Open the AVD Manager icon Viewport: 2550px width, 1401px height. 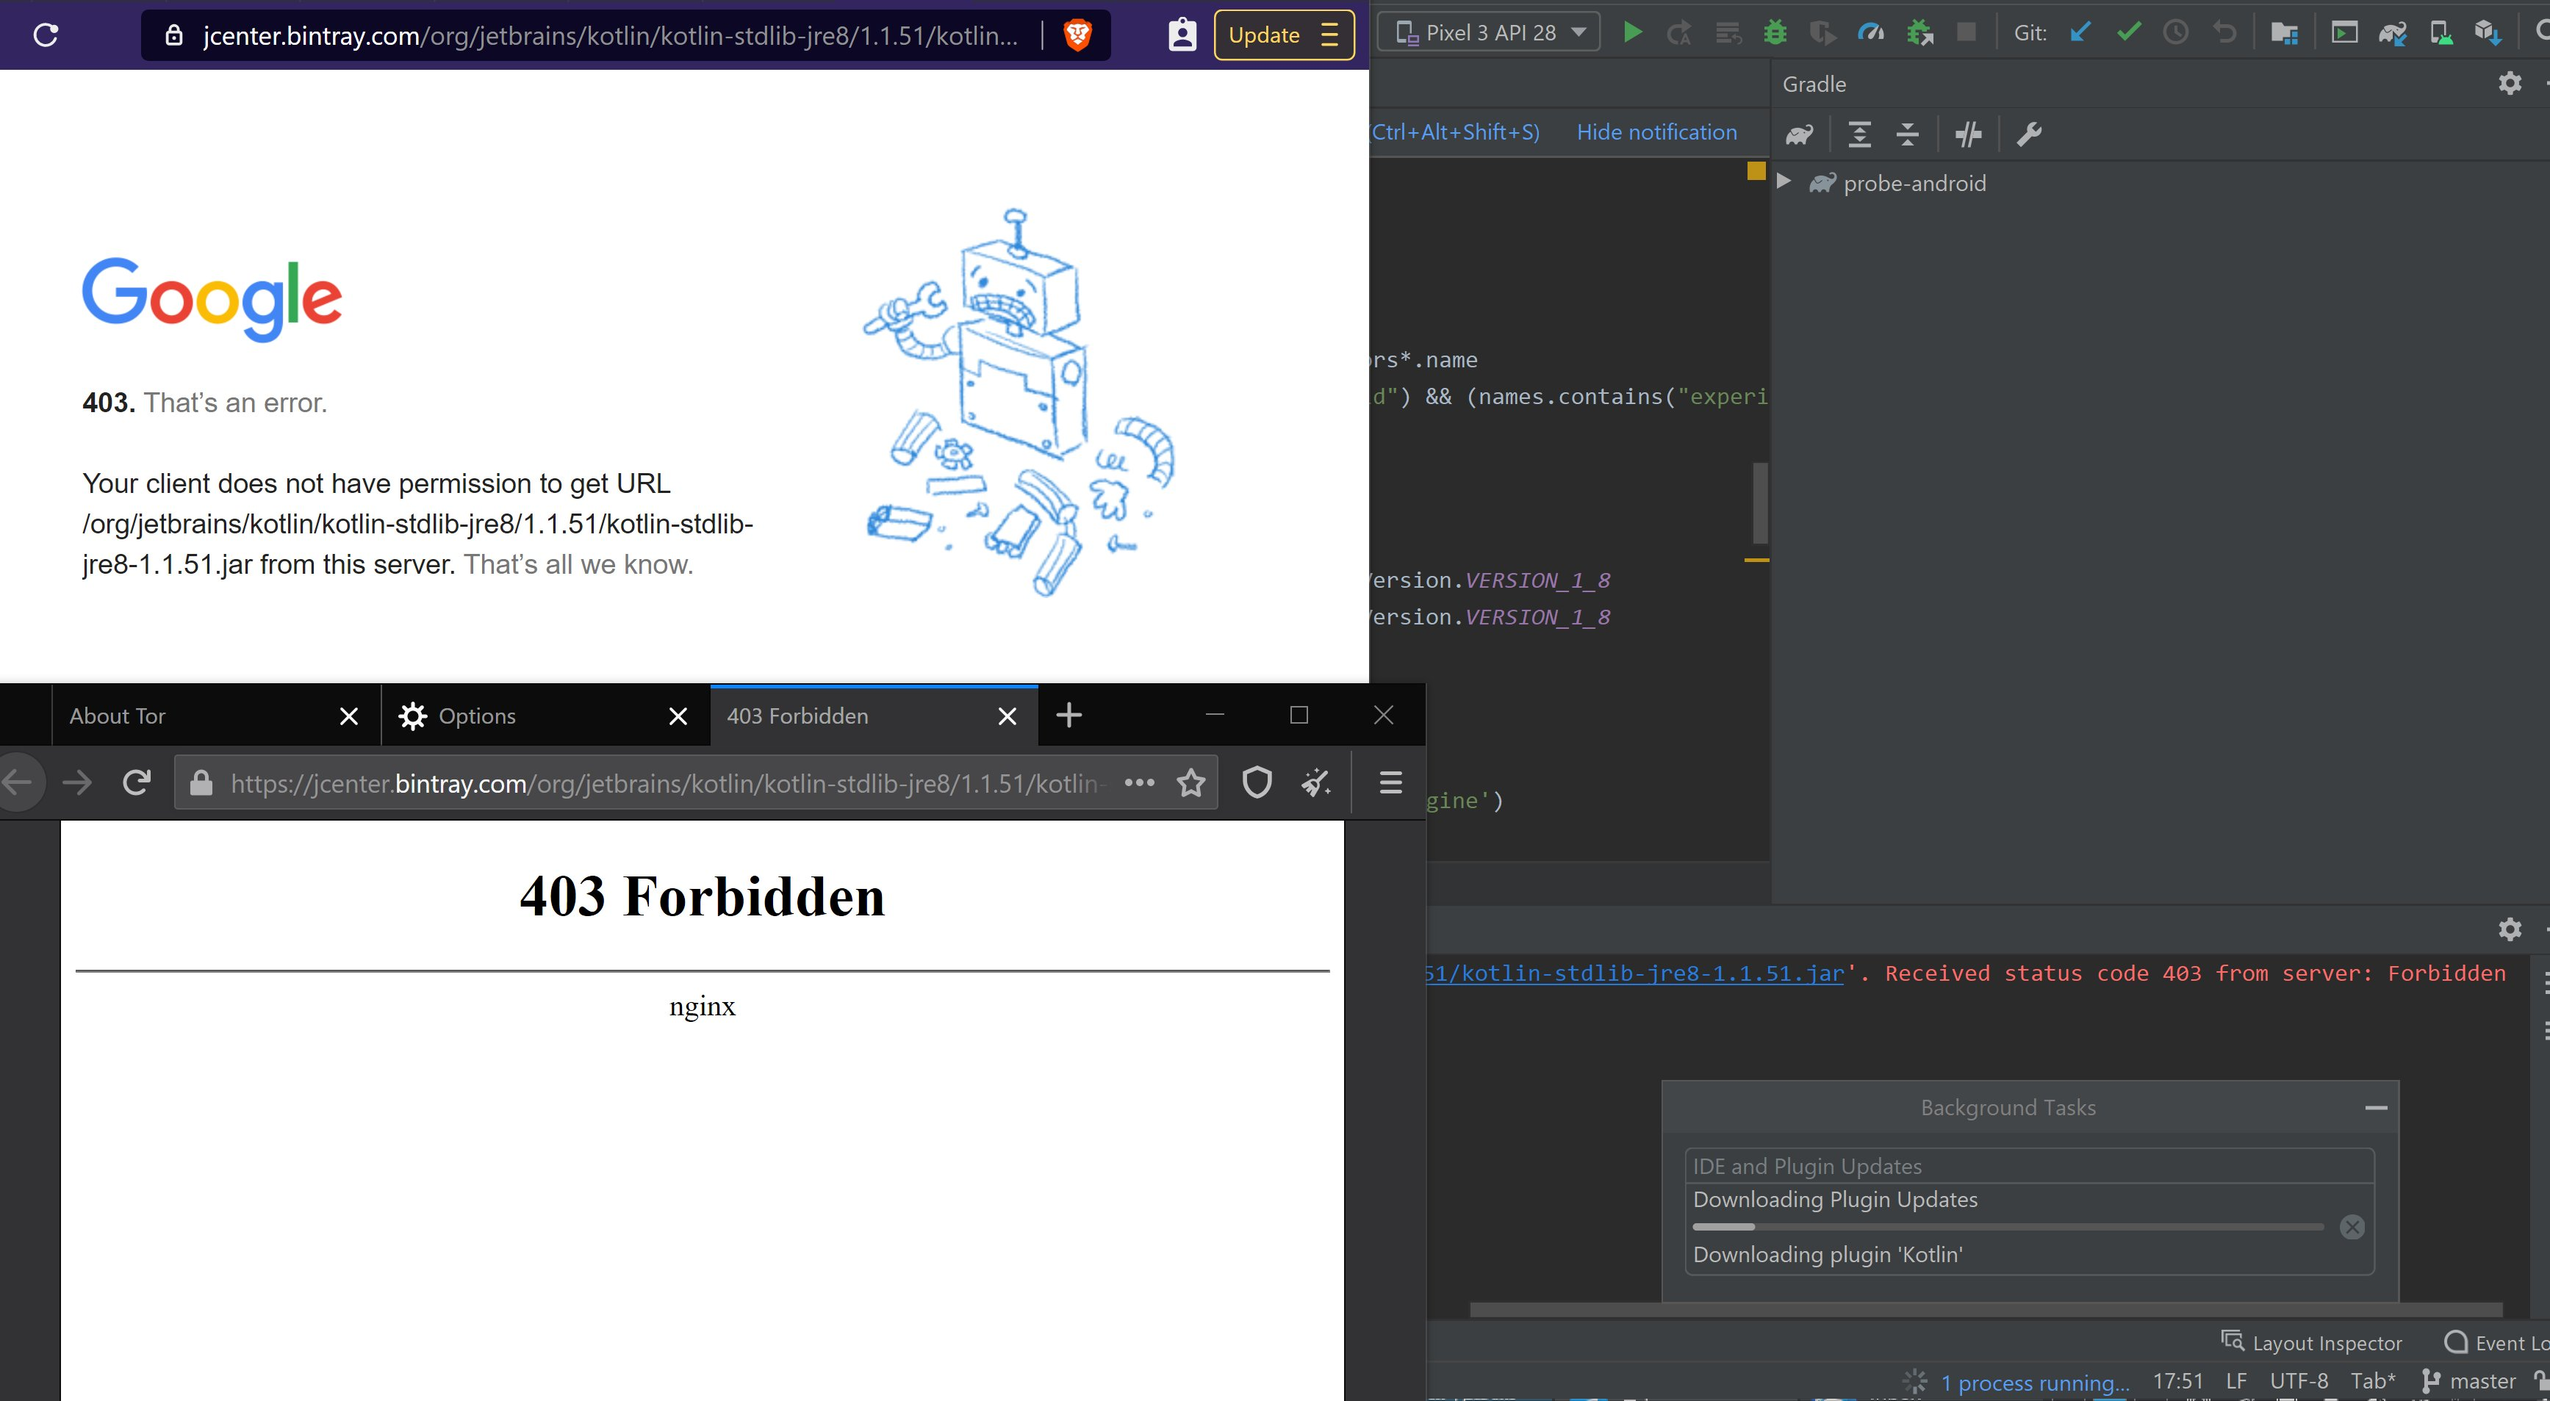[x=2440, y=32]
